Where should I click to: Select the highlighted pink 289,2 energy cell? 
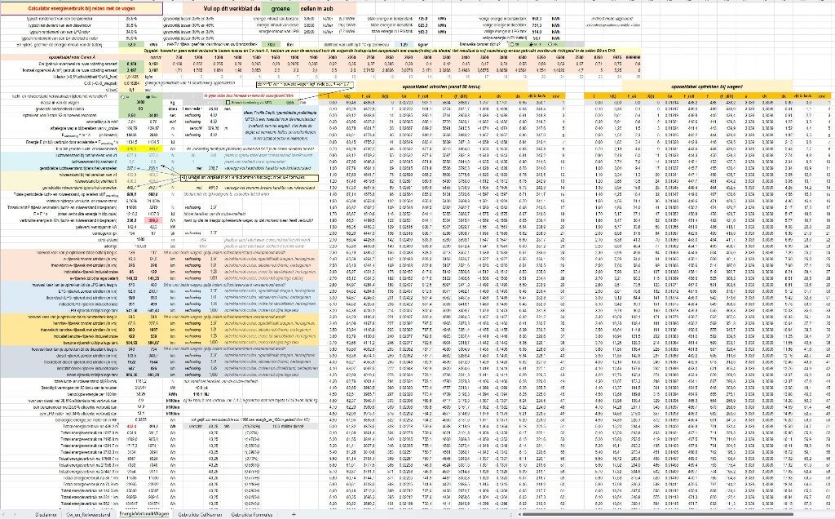(x=153, y=220)
